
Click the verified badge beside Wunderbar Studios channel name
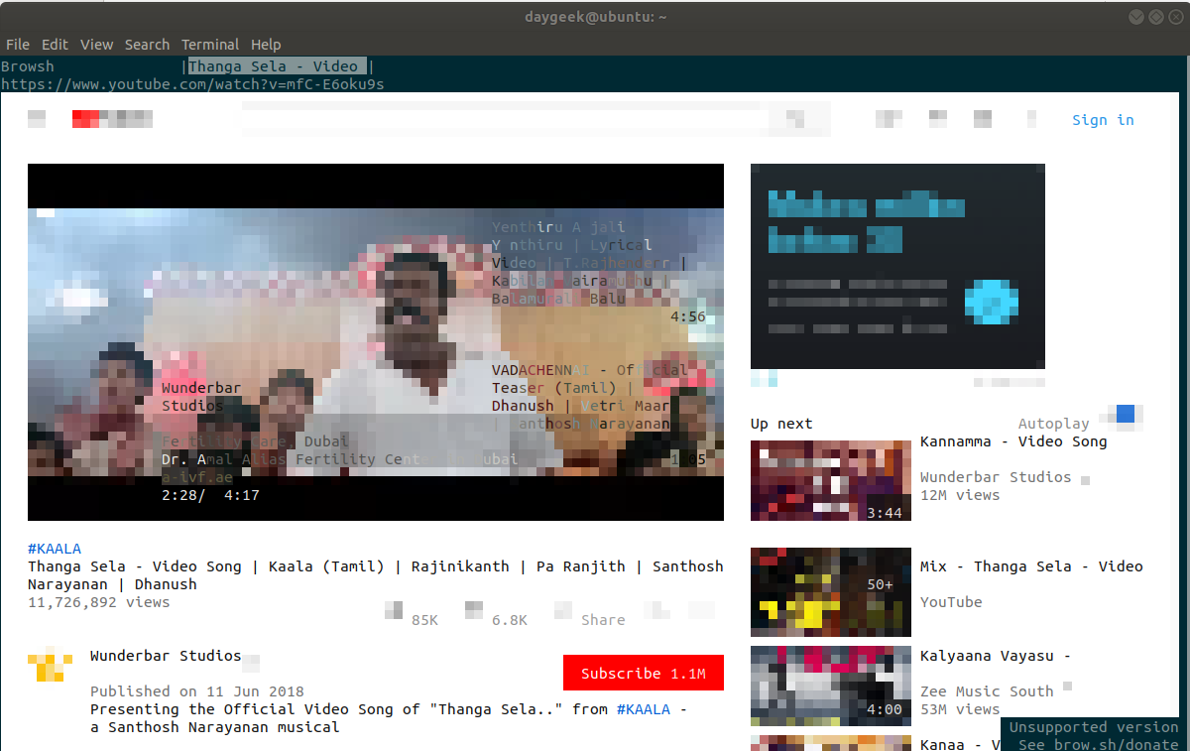coord(252,664)
